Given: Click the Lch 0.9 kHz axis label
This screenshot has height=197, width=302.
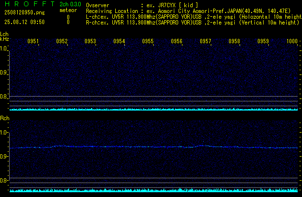Looking at the screenshot, I should pos(3,73).
